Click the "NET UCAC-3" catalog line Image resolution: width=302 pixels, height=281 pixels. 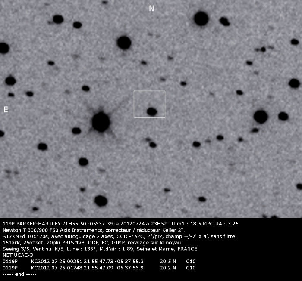(18, 255)
